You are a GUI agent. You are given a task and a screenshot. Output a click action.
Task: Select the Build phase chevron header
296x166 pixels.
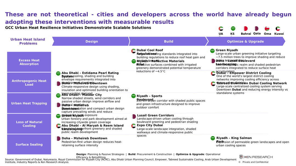tap(168, 42)
